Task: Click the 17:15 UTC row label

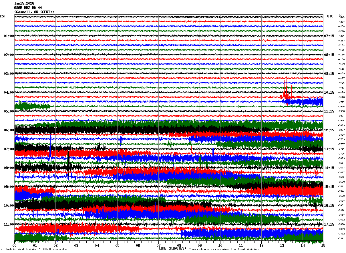Action: [x=329, y=224]
